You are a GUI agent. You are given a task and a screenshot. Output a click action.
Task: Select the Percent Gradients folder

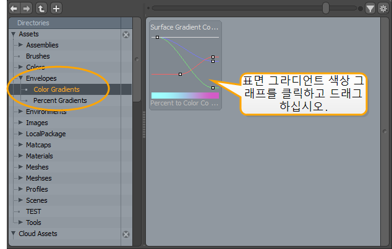click(60, 100)
